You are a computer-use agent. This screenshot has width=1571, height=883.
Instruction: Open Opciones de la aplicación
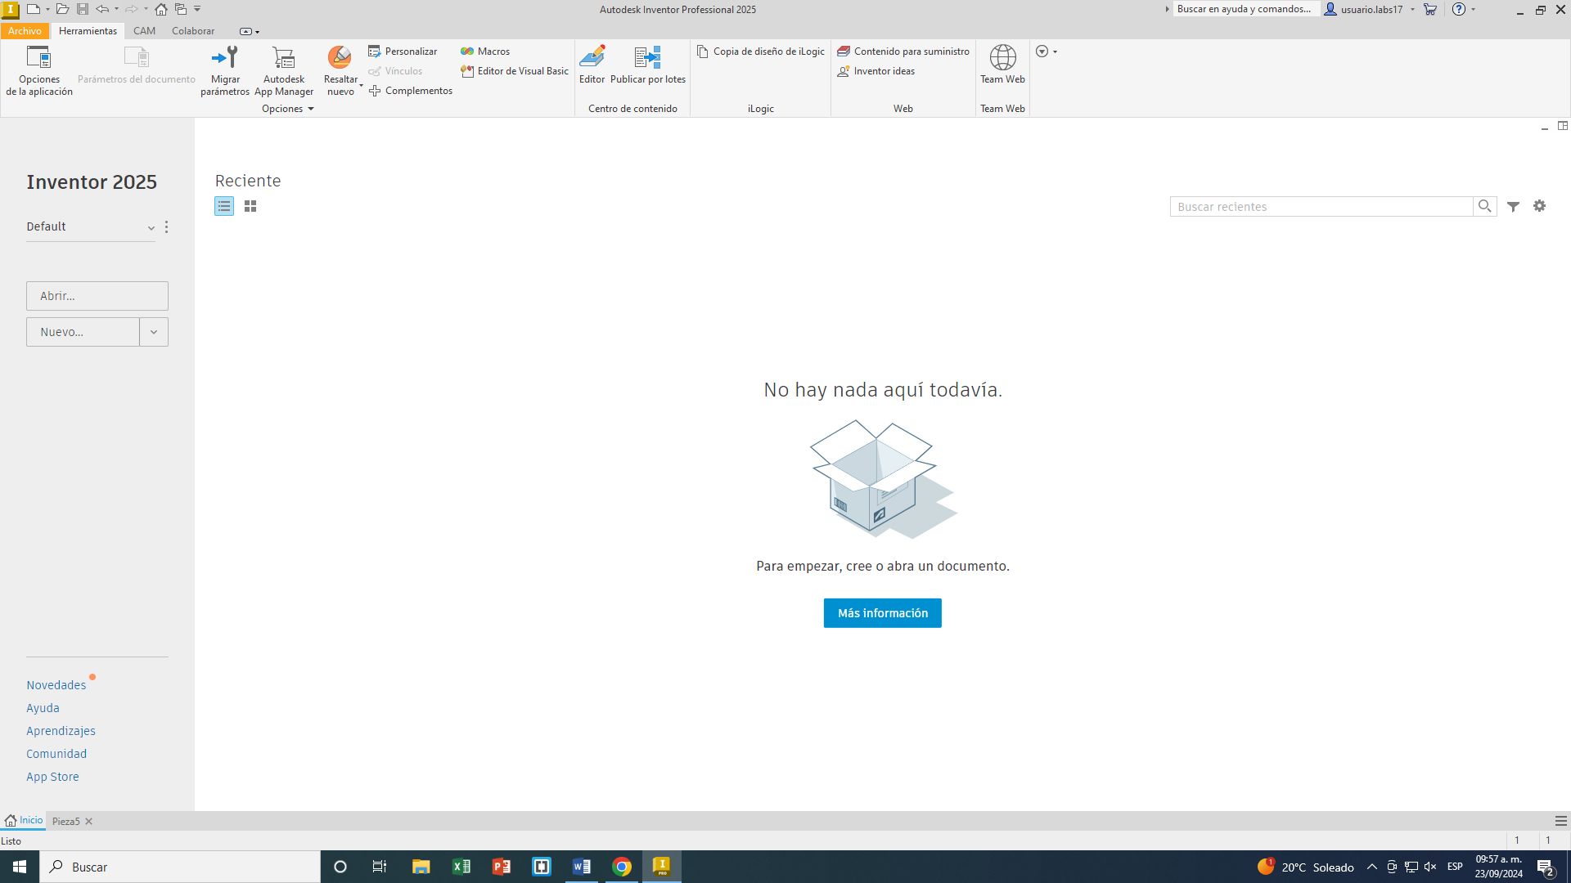point(38,59)
